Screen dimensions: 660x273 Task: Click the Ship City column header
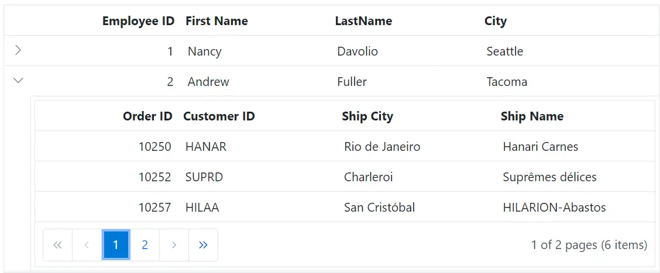pyautogui.click(x=367, y=116)
